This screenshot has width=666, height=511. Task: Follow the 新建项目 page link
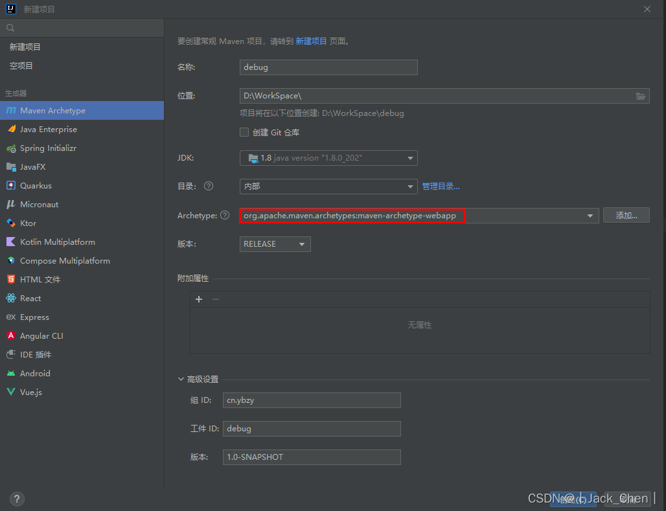point(311,41)
